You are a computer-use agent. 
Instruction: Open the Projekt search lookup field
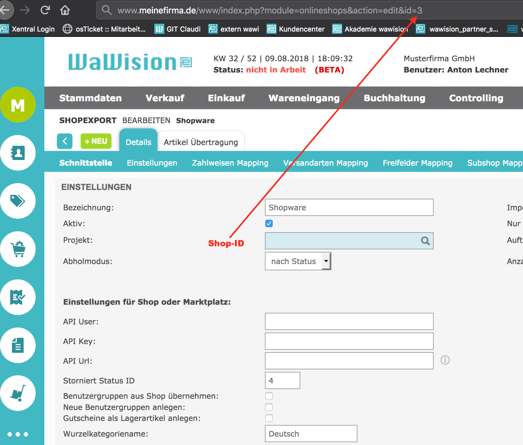(x=349, y=241)
